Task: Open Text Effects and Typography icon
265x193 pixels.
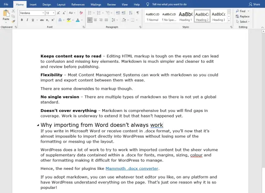Action: pyautogui.click(x=60, y=20)
